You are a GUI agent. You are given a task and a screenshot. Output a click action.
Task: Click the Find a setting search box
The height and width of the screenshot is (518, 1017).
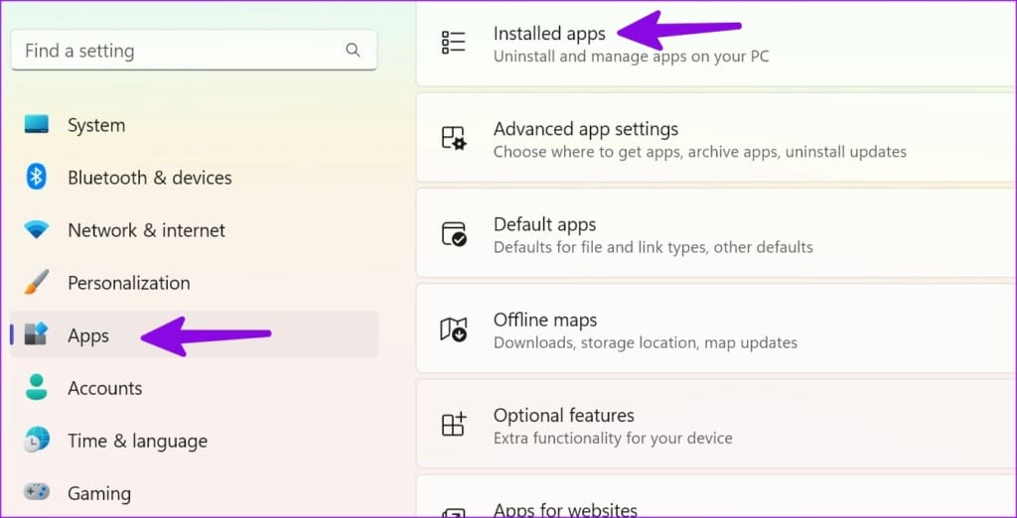[194, 50]
